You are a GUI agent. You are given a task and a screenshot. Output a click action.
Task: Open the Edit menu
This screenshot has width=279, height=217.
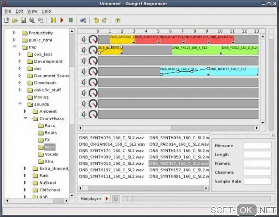pos(19,11)
